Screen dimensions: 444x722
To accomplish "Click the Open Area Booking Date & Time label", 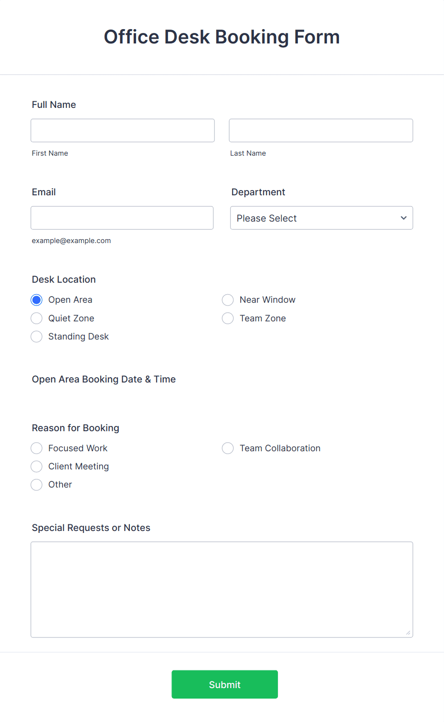I will [x=104, y=379].
